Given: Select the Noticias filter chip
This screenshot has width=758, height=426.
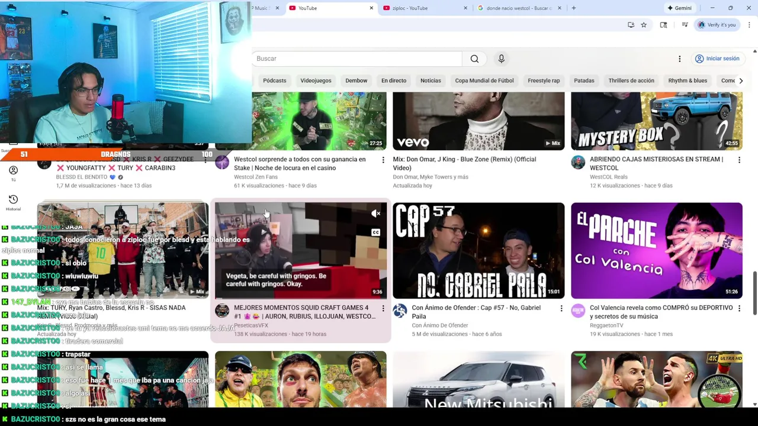Looking at the screenshot, I should pyautogui.click(x=431, y=80).
